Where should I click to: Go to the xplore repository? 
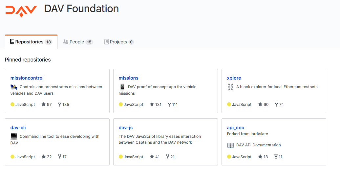(234, 78)
